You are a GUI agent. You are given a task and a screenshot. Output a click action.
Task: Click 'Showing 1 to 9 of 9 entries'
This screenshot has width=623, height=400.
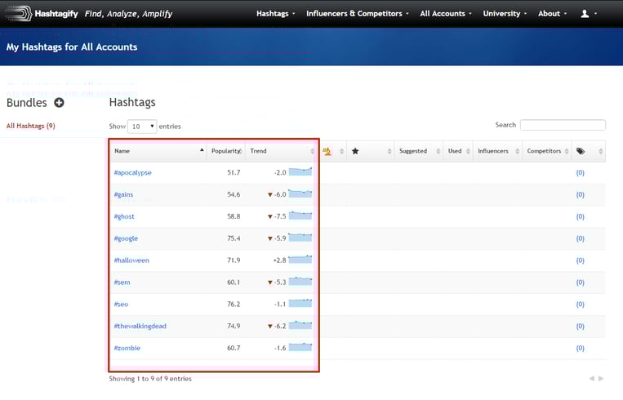(150, 379)
